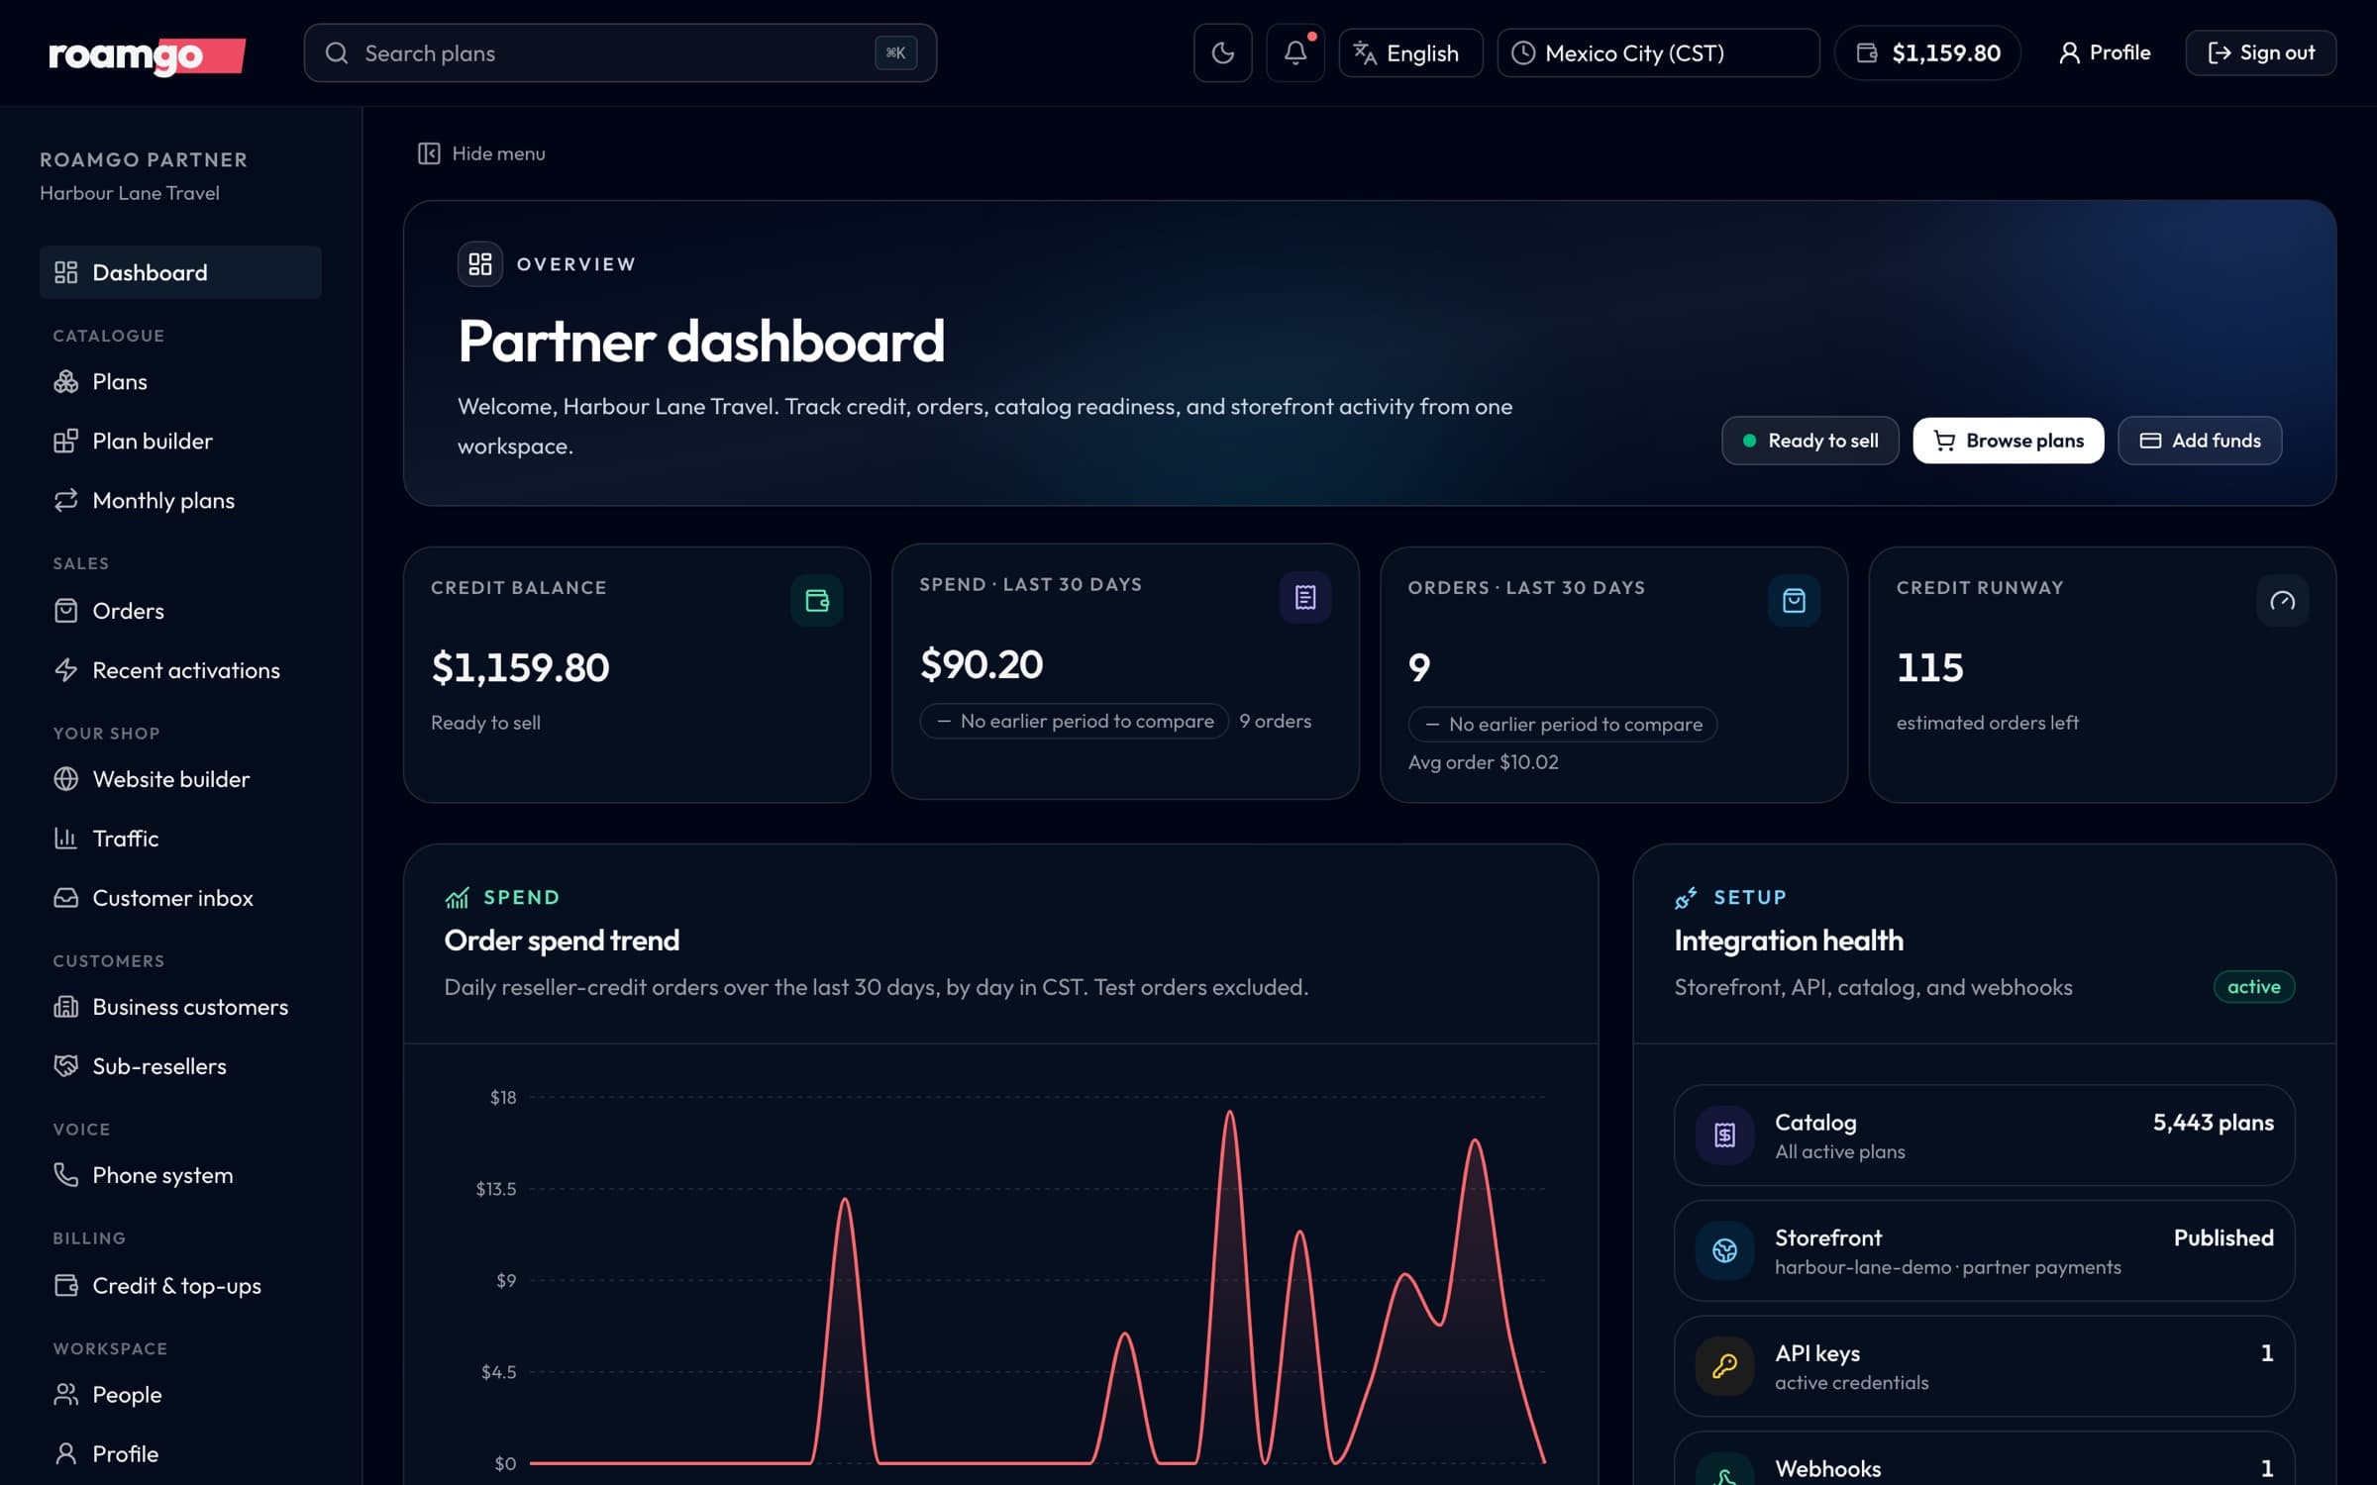Collapse sidebar with Hide menu
2377x1485 pixels.
(x=481, y=153)
